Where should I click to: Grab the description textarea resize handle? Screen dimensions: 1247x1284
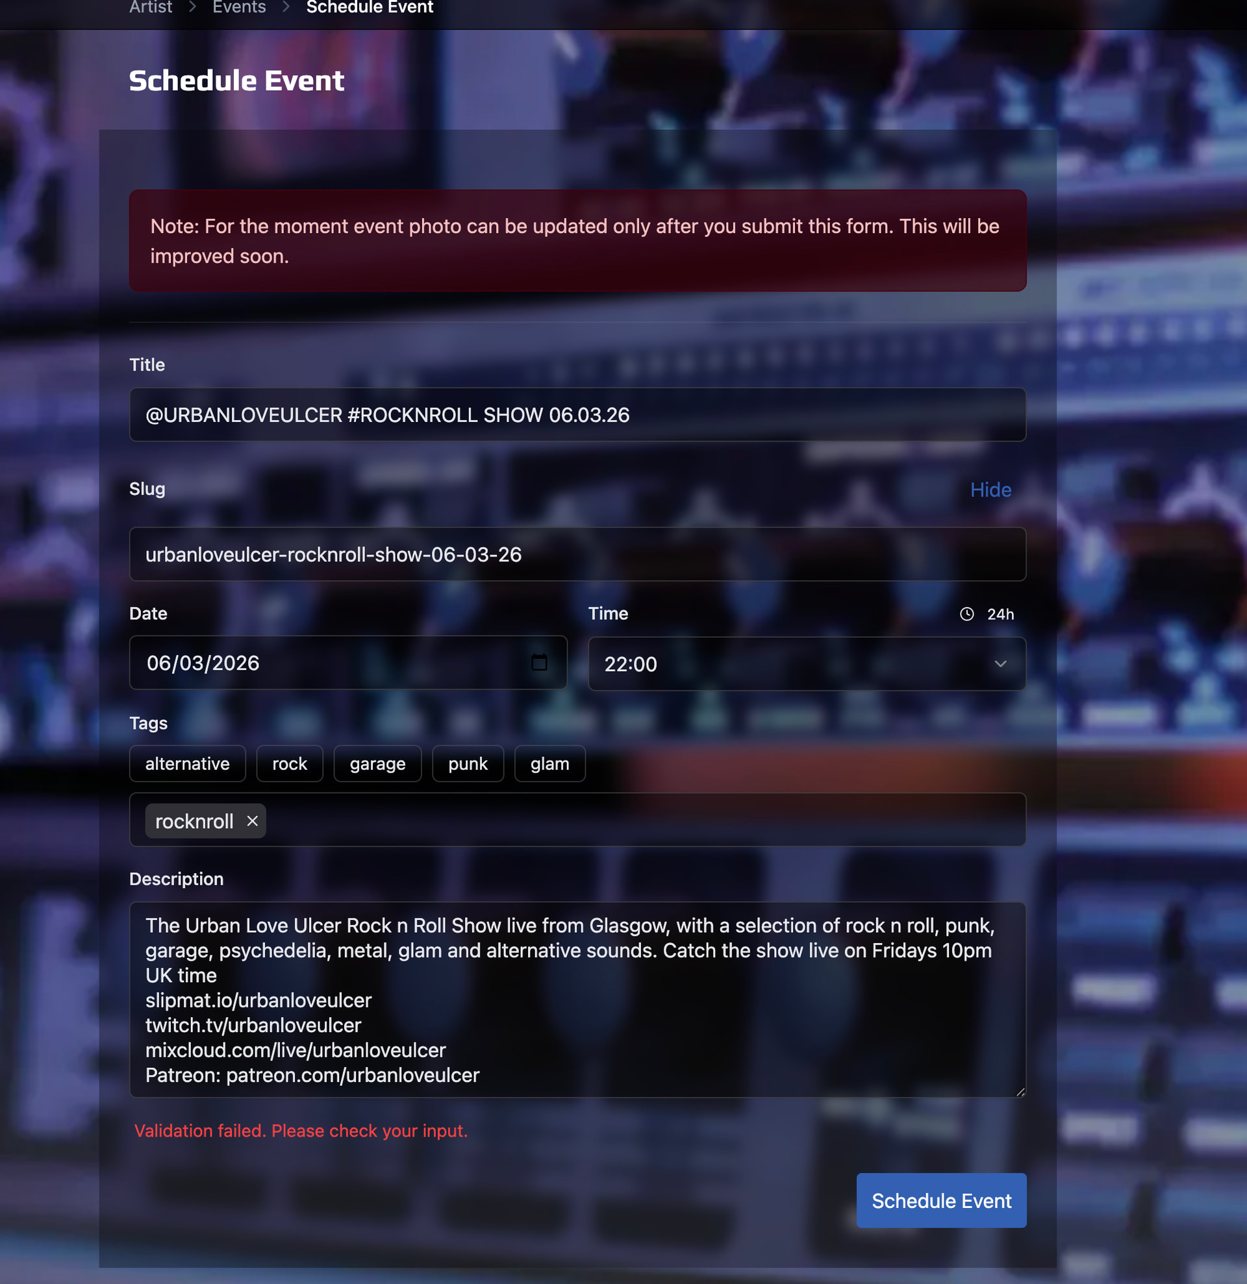click(x=1020, y=1091)
